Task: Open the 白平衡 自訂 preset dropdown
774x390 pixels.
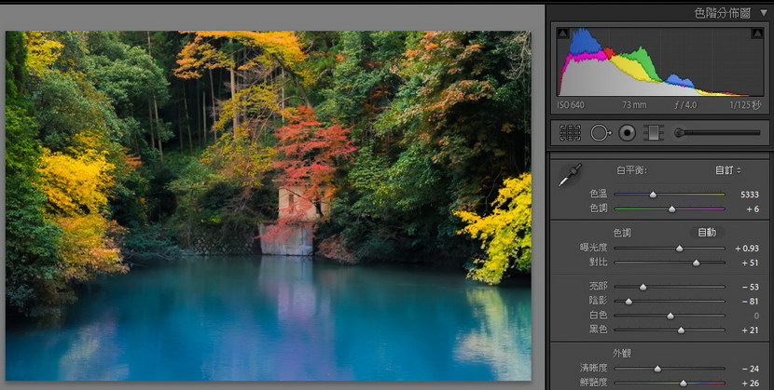Action: pyautogui.click(x=728, y=170)
